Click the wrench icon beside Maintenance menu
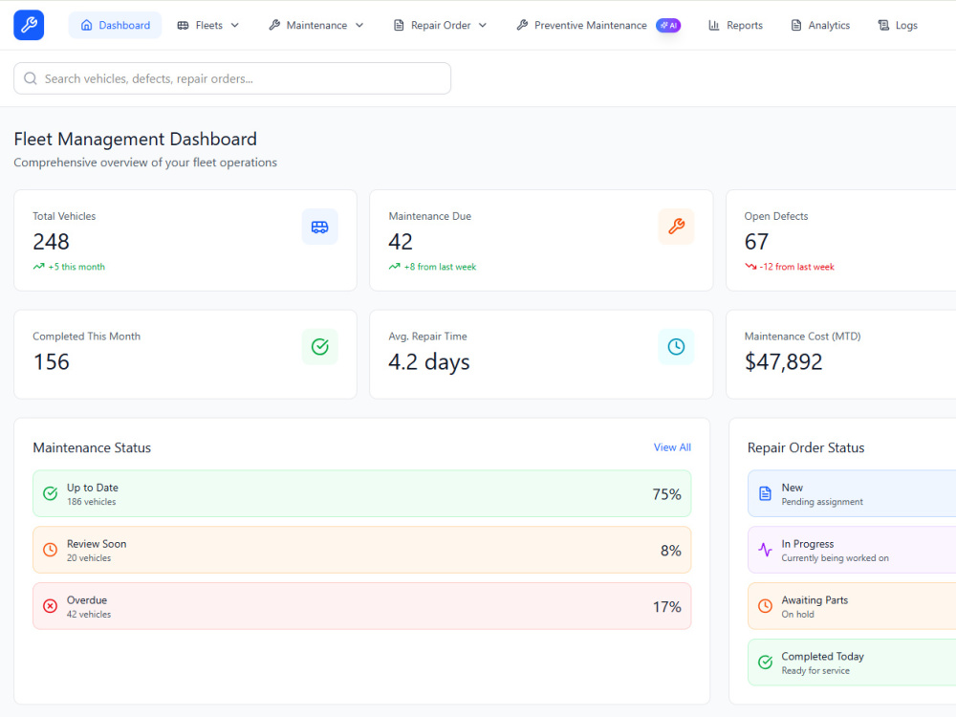Screen dimensions: 956x717 coord(274,25)
